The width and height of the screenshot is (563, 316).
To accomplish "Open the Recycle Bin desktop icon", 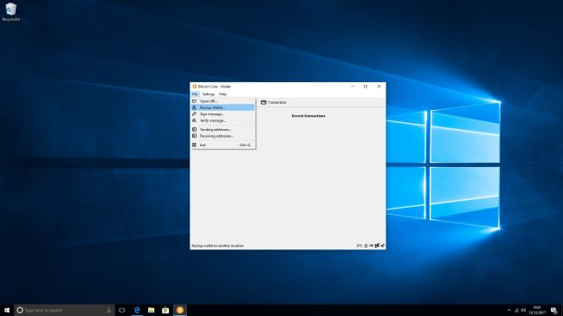I will pyautogui.click(x=11, y=12).
